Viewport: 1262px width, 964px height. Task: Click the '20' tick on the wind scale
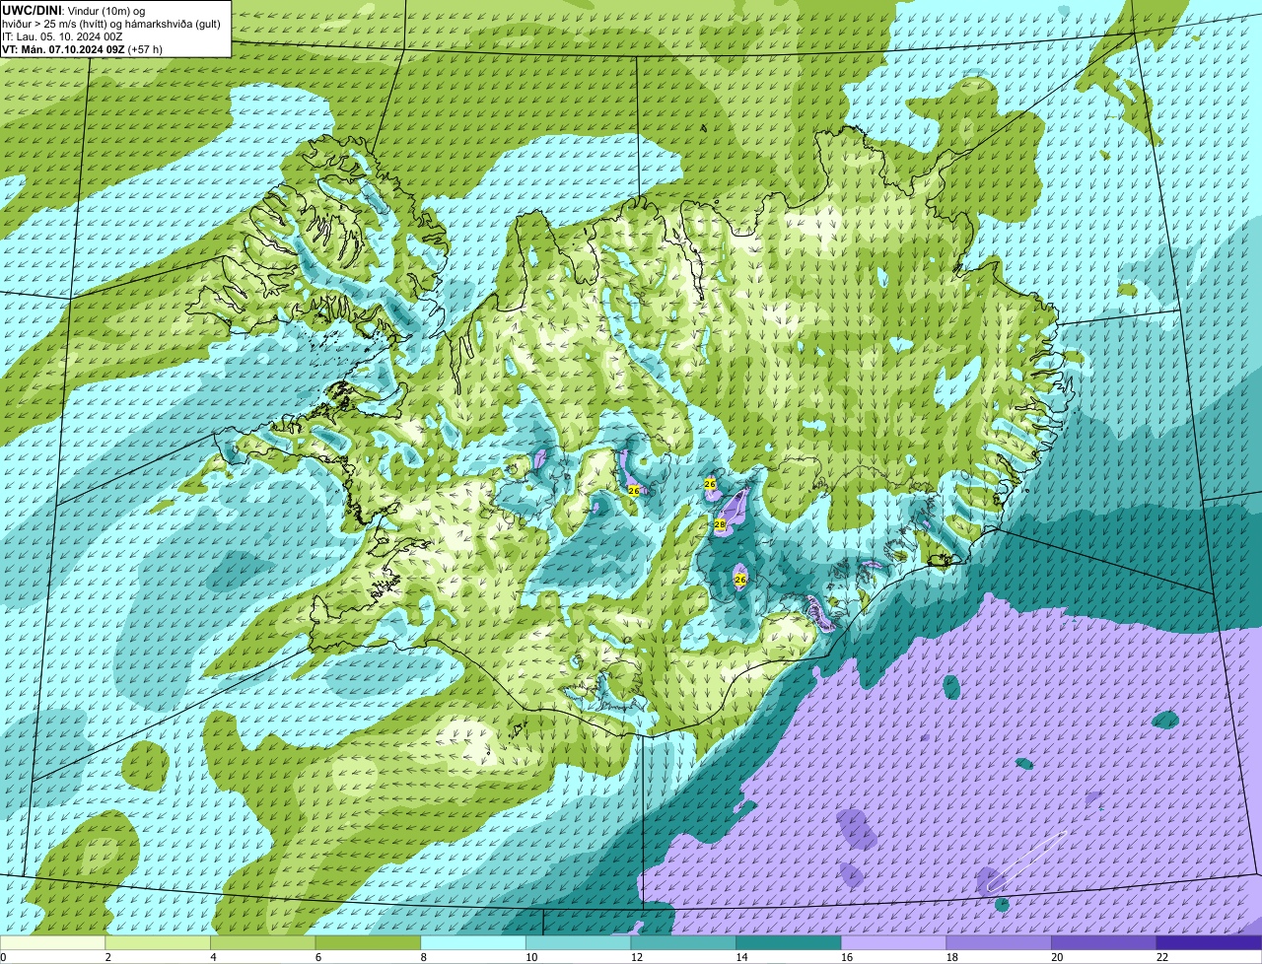[1057, 957]
